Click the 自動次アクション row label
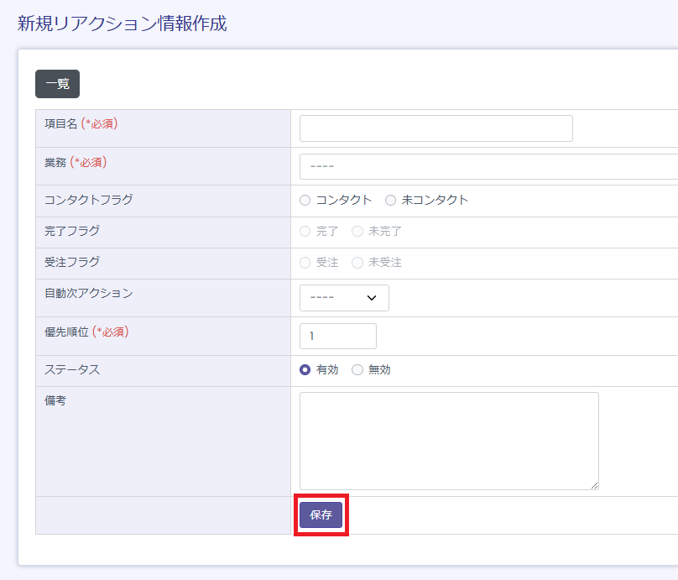 pyautogui.click(x=88, y=293)
